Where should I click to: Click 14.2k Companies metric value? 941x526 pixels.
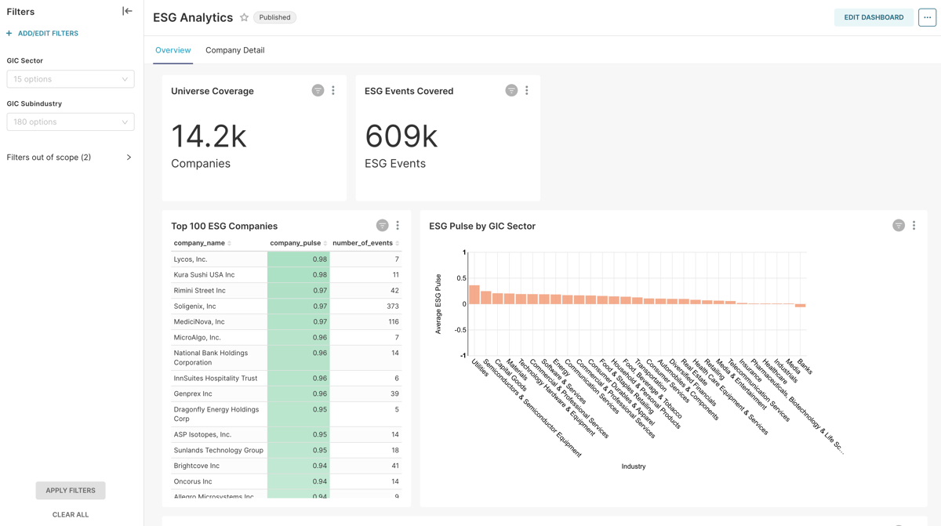209,136
